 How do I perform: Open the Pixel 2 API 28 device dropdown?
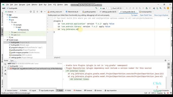(x=117, y=8)
